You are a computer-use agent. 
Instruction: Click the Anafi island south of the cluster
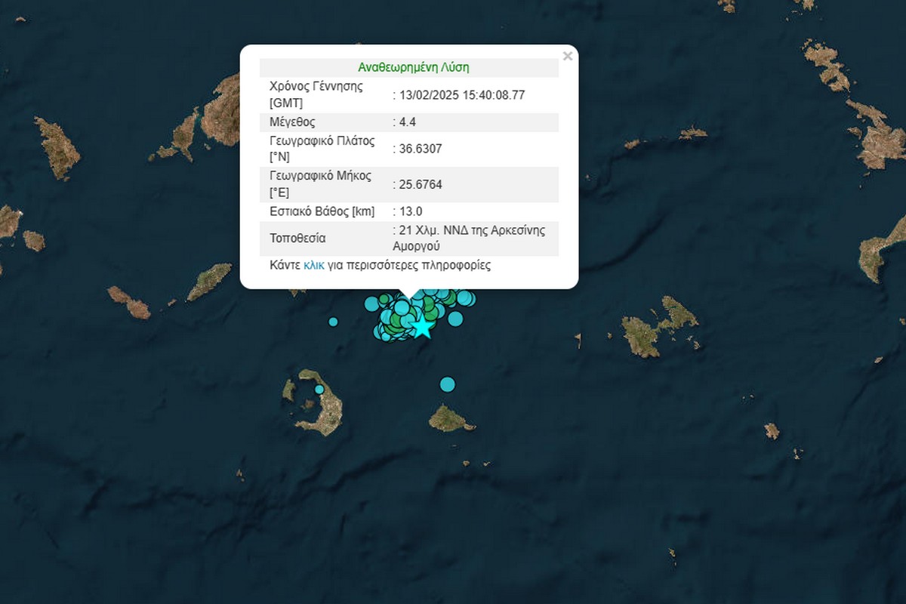(x=449, y=418)
